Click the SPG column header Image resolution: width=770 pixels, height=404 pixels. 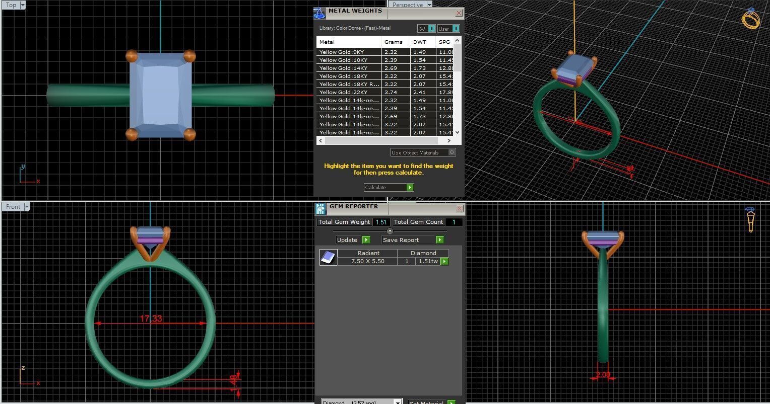point(444,42)
